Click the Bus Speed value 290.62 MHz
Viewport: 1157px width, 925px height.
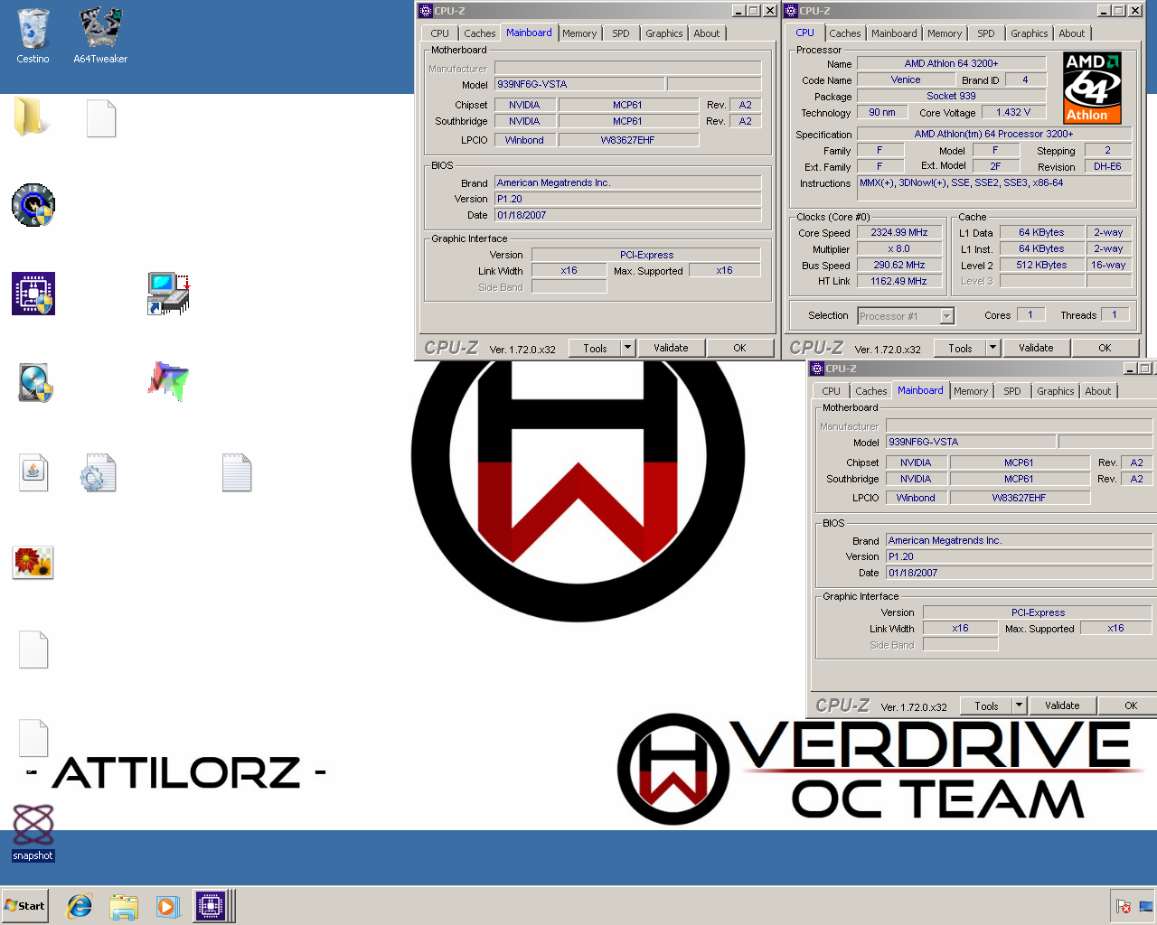(x=899, y=265)
